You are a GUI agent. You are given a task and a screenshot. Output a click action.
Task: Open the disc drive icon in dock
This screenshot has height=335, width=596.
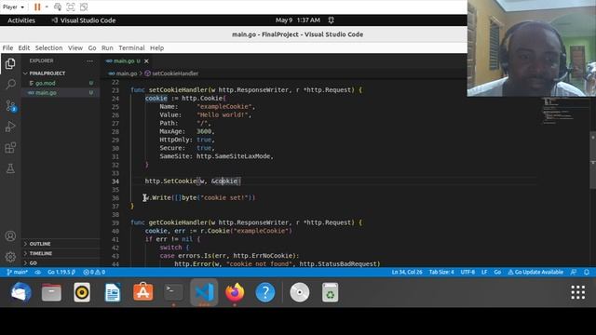coord(300,292)
